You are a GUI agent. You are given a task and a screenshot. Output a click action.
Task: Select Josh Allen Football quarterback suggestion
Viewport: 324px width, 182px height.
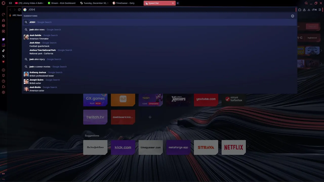pos(159,44)
